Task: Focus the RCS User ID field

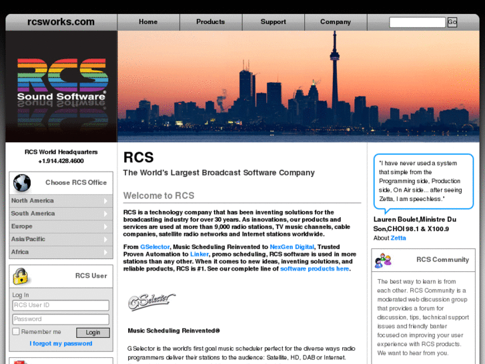Action: (x=61, y=305)
